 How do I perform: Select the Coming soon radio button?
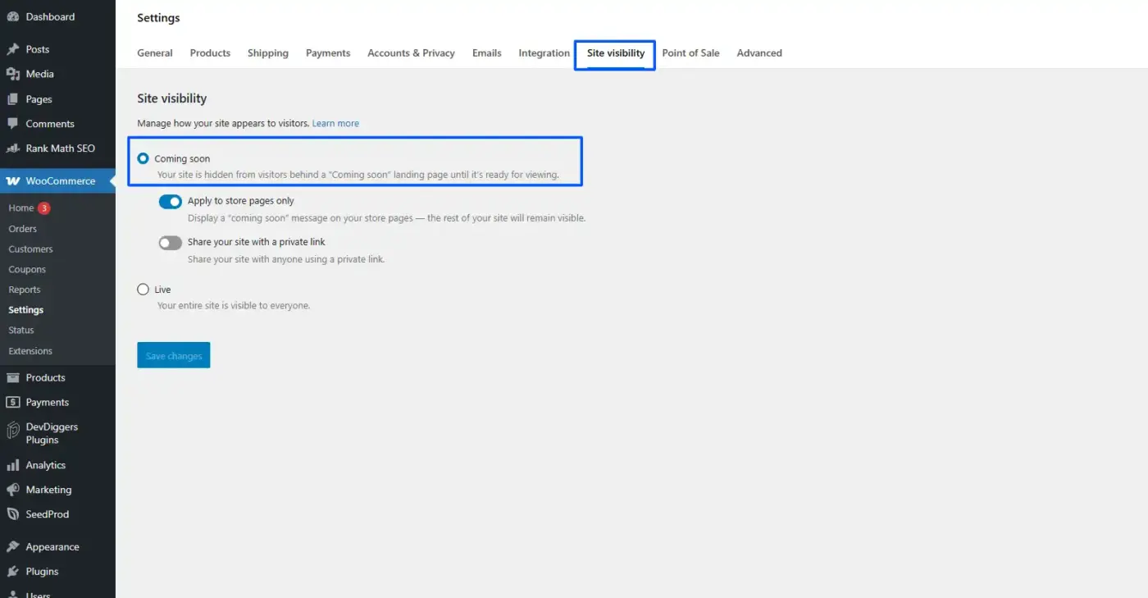pos(143,158)
